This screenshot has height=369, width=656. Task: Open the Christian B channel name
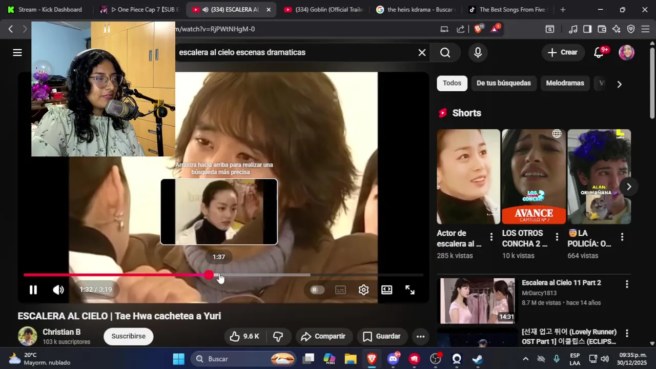(61, 332)
